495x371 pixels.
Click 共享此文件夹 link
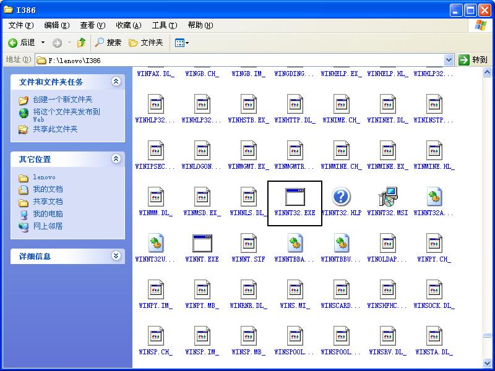(55, 129)
